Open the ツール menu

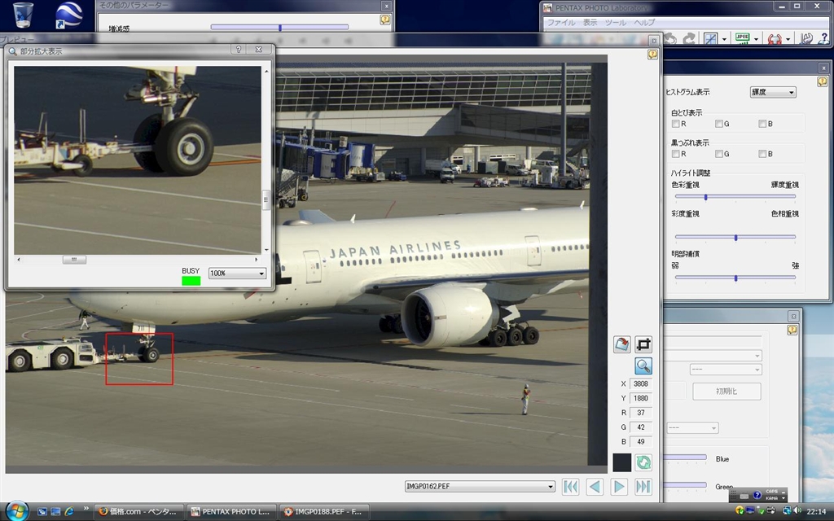click(616, 22)
